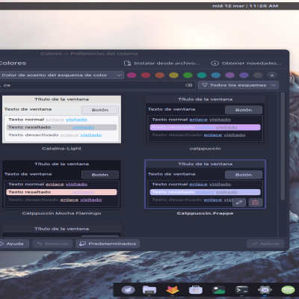299x299 pixels.
Task: Select the Catalina-Light scheme preview
Action: (x=61, y=120)
